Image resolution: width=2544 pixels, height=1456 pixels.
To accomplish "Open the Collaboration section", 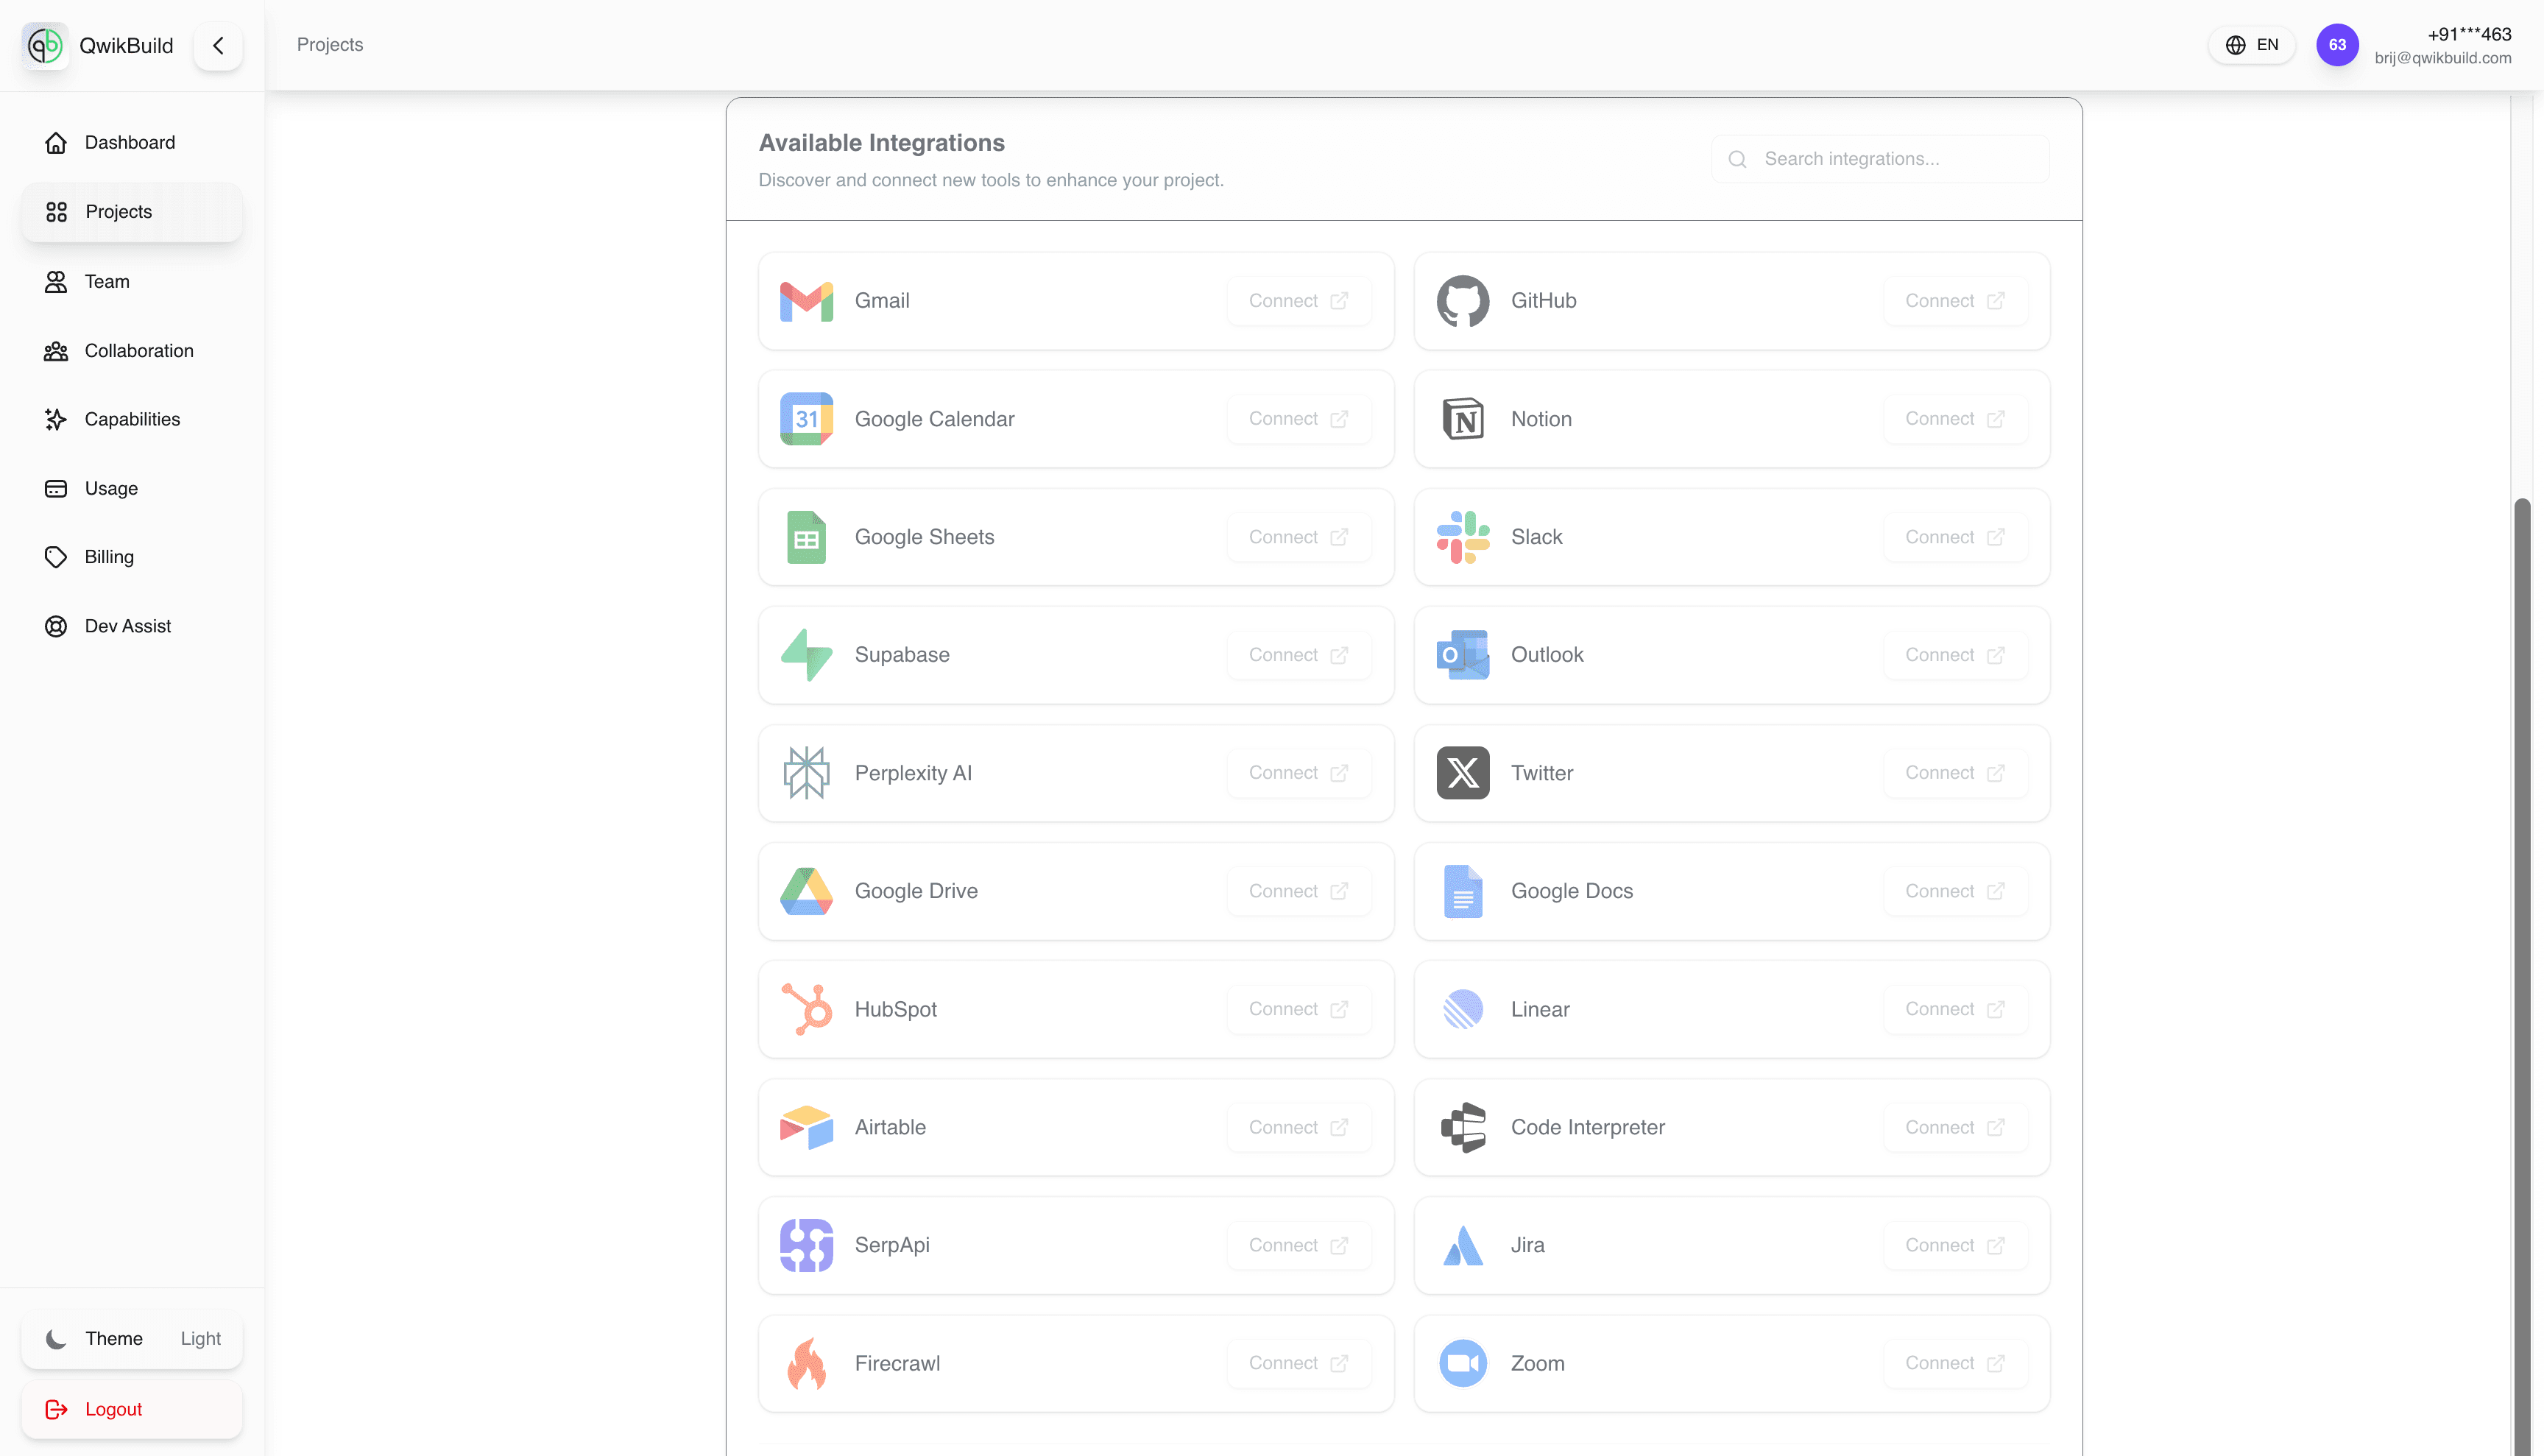I will [132, 350].
